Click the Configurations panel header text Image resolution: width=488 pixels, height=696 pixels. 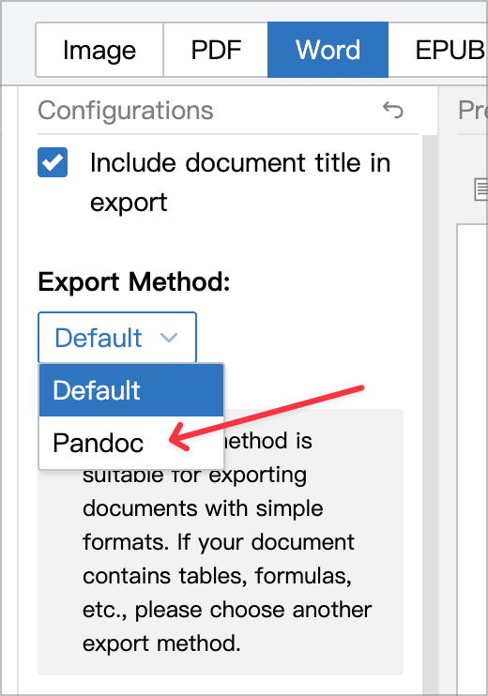pyautogui.click(x=126, y=110)
